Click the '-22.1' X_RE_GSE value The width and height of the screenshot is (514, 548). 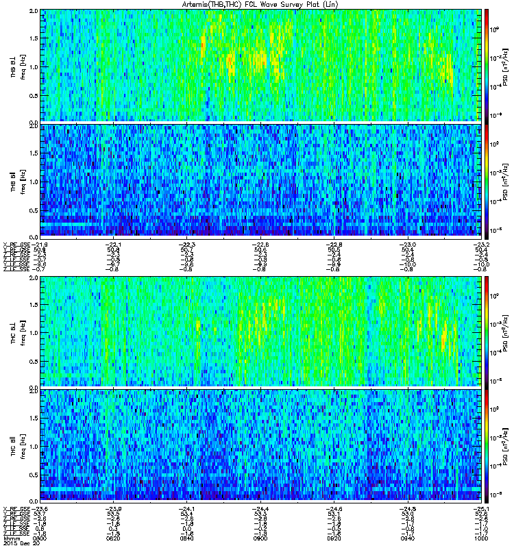point(113,245)
